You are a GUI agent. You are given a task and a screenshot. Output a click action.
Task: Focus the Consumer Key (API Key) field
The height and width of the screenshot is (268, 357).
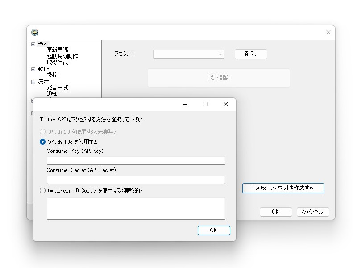coord(136,160)
